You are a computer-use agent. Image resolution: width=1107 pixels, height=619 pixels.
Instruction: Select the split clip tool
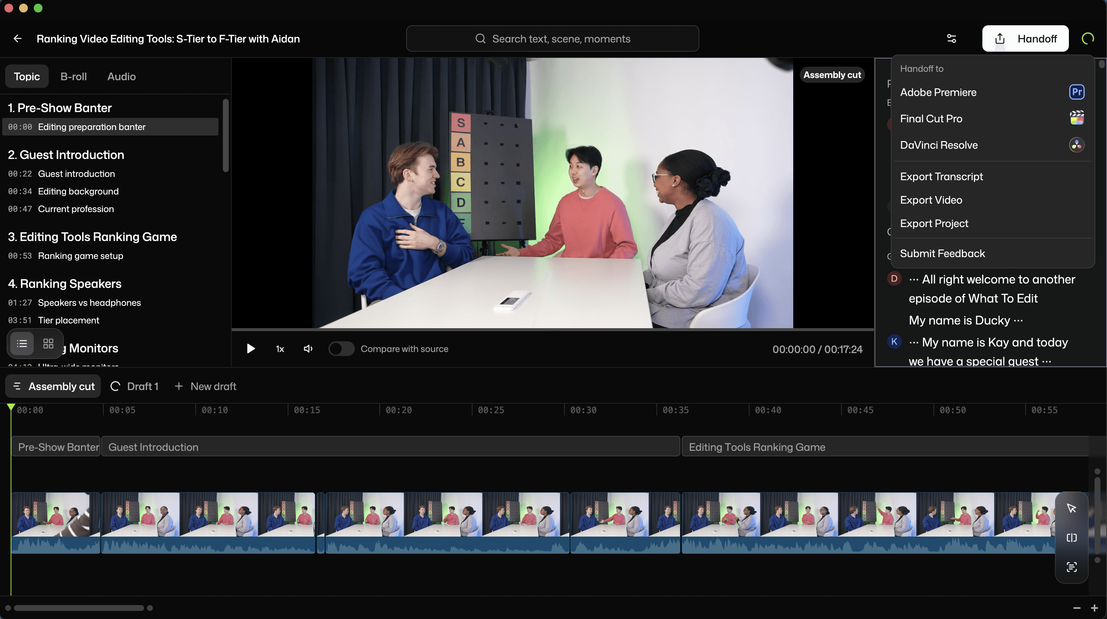tap(1071, 538)
